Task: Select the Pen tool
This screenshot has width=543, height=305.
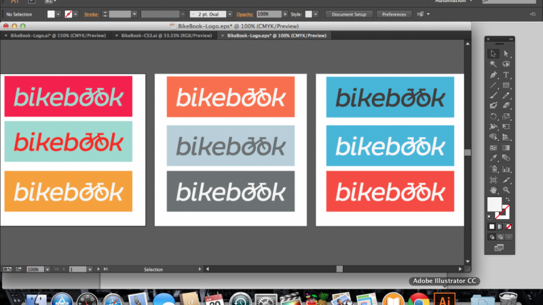Action: coord(493,75)
